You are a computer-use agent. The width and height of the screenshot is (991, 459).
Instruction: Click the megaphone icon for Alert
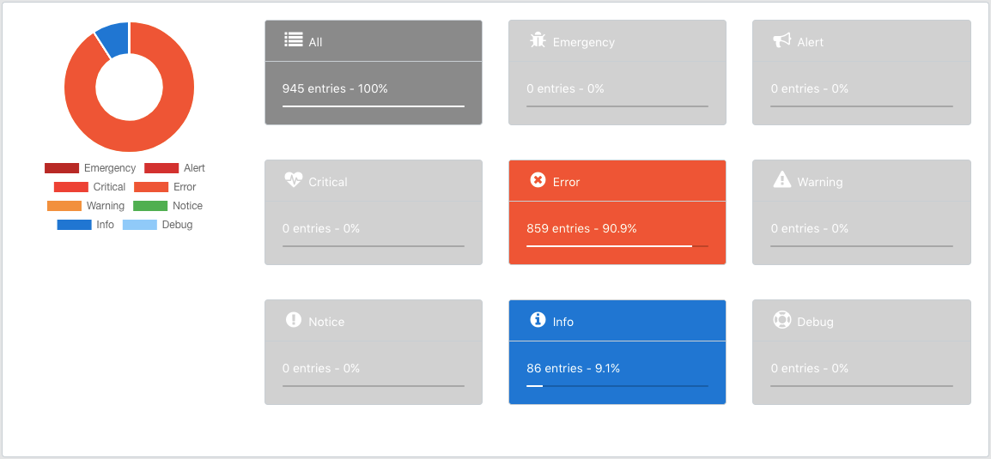point(781,40)
